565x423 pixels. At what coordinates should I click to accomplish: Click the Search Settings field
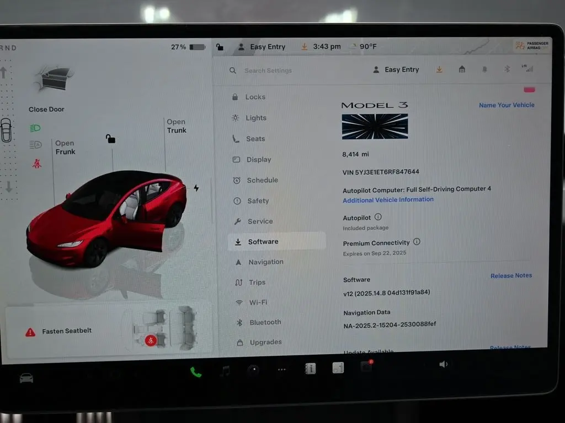coord(268,70)
